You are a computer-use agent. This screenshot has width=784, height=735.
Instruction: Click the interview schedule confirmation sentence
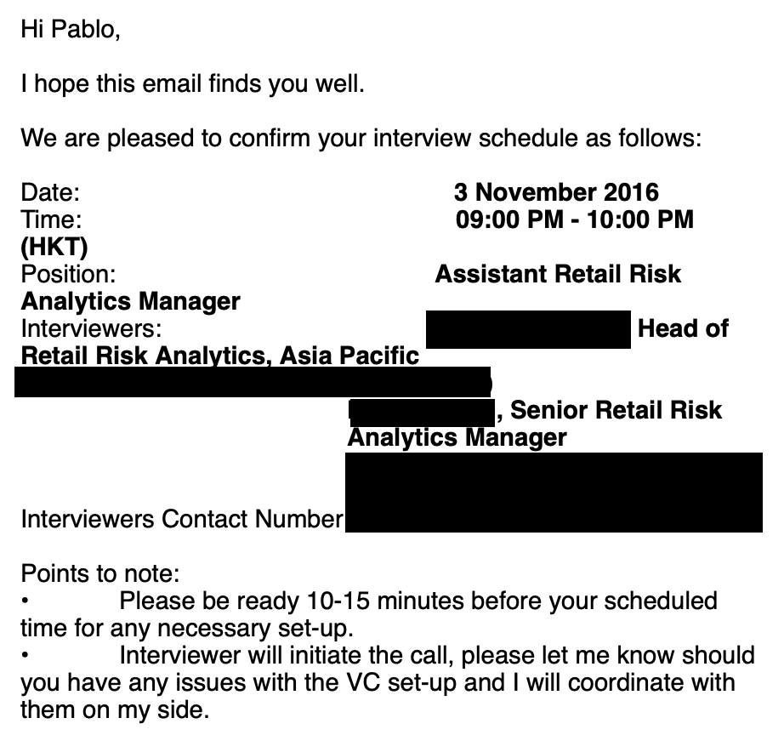click(361, 139)
